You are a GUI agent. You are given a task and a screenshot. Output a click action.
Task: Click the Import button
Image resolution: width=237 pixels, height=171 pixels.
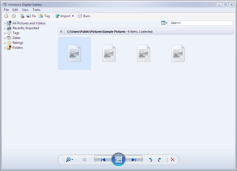(63, 16)
